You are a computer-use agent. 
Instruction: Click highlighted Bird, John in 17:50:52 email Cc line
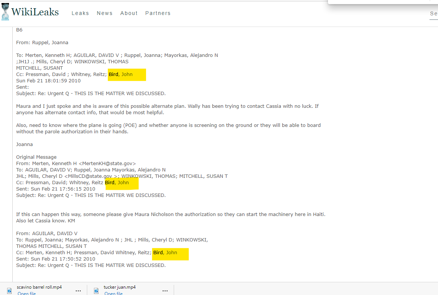[165, 253]
